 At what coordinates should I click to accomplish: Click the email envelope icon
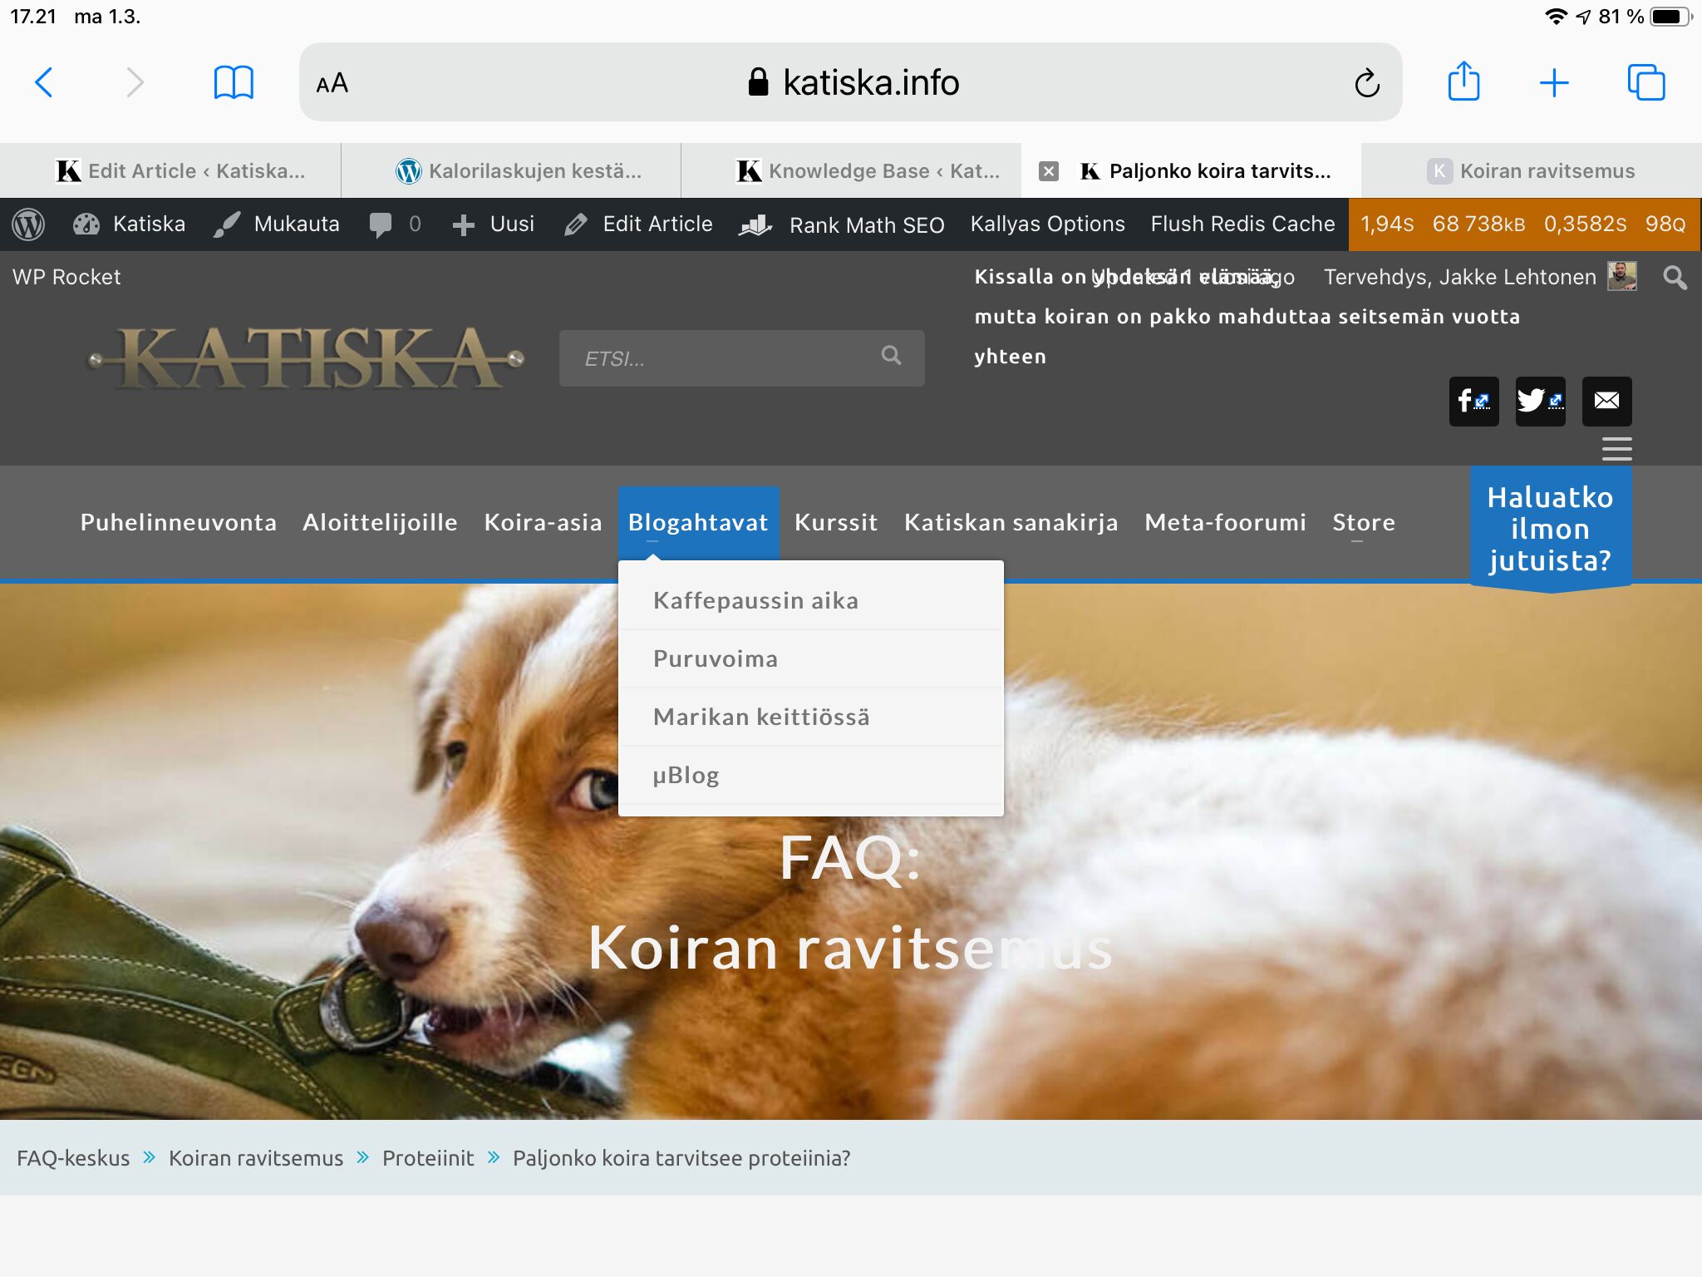[x=1606, y=401]
